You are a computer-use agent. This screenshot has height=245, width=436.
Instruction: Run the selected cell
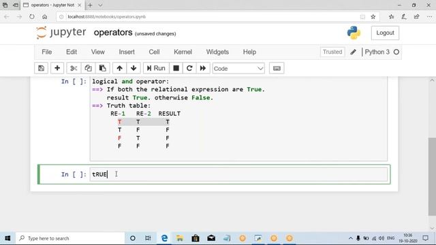pyautogui.click(x=156, y=68)
